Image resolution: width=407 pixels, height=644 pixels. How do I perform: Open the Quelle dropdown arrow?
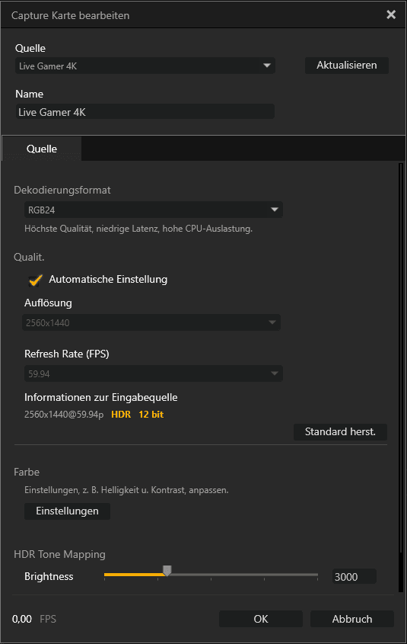pos(267,66)
